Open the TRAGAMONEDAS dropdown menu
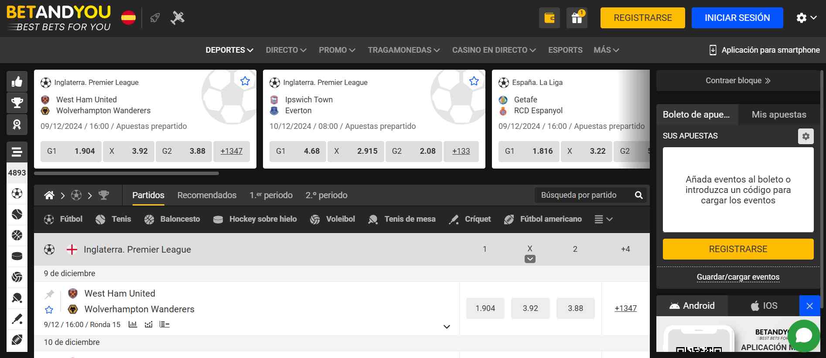Screen dimensions: 826x358 [x=404, y=50]
